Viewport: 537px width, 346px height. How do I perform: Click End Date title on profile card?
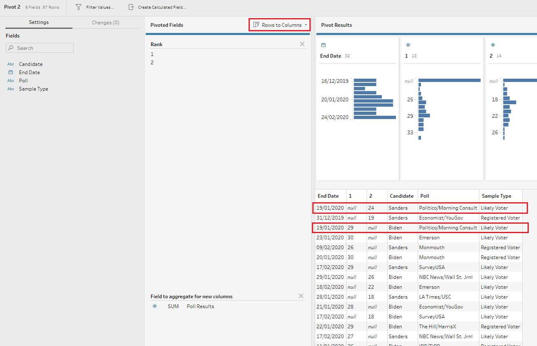click(x=330, y=56)
